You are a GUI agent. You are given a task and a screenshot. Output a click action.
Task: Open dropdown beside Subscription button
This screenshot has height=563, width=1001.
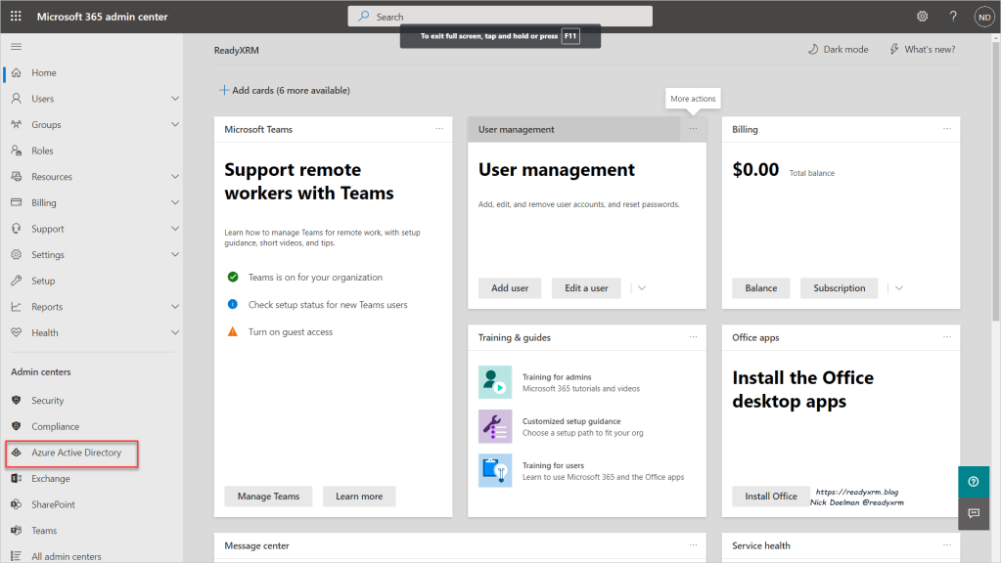tap(898, 288)
